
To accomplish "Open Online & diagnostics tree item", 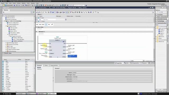I will (13, 25).
